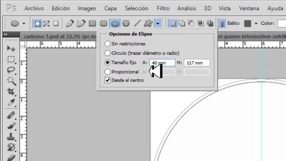The image size is (286, 161).
Task: Open the Filtro menu
Action: [163, 8]
